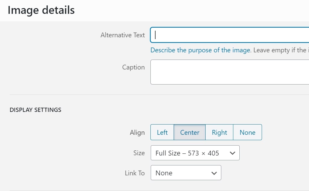Focus the Caption text area
This screenshot has width=309, height=191.
229,72
